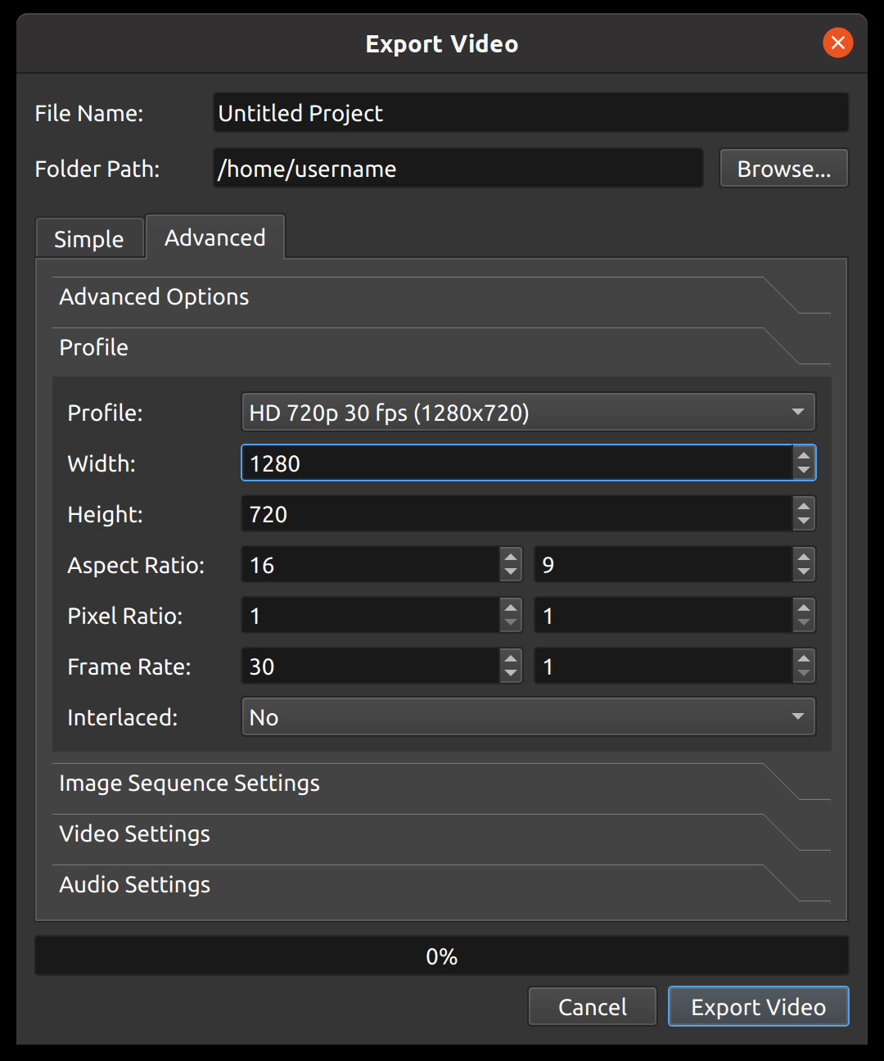This screenshot has height=1061, width=884.
Task: Open the Video Settings section
Action: point(134,833)
